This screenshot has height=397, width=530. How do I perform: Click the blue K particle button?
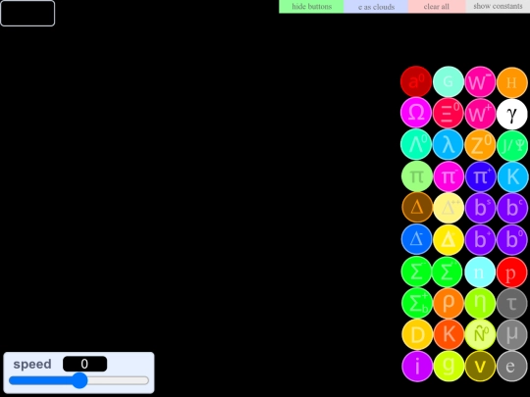click(512, 176)
